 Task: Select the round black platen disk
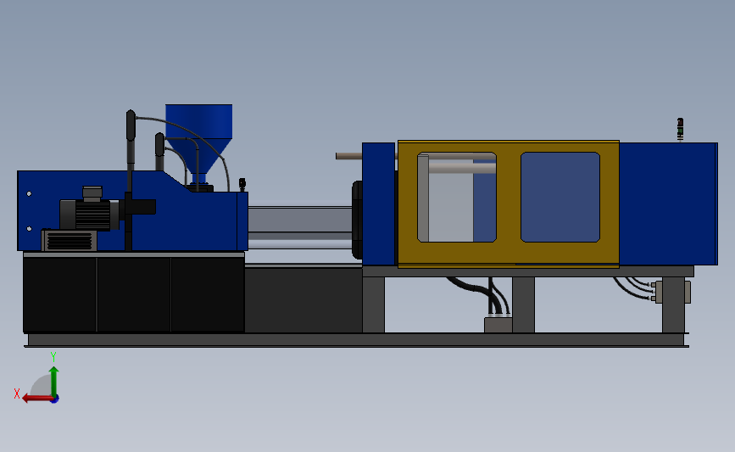click(x=357, y=220)
